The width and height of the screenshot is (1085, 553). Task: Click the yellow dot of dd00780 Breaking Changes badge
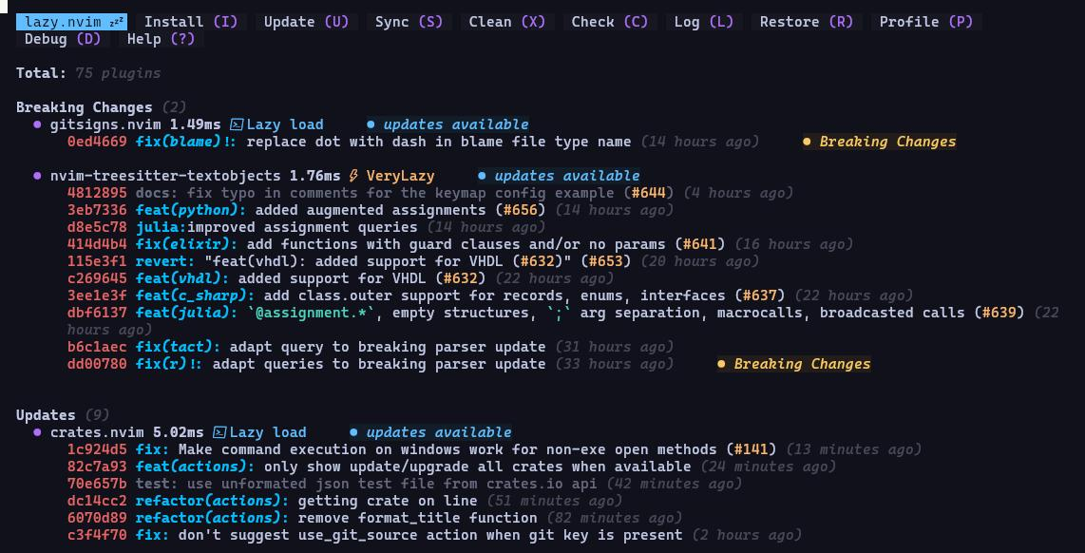pos(721,364)
